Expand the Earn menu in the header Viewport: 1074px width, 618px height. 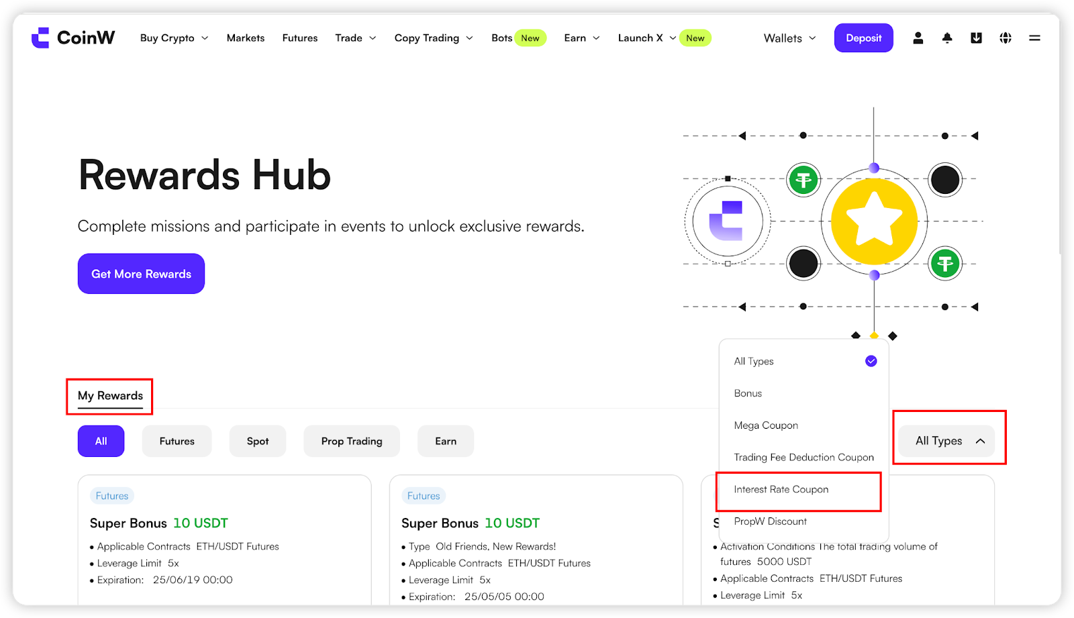(581, 38)
